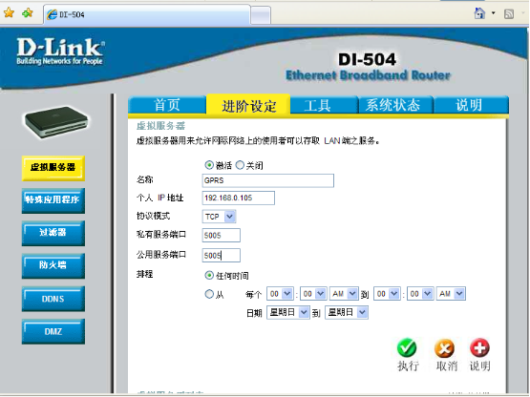Click the orange 取消 cancel icon
Image resolution: width=530 pixels, height=397 pixels.
pyautogui.click(x=444, y=348)
